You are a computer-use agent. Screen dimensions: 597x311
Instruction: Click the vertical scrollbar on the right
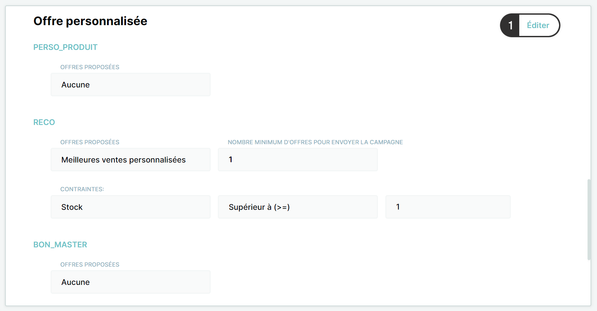click(x=589, y=219)
